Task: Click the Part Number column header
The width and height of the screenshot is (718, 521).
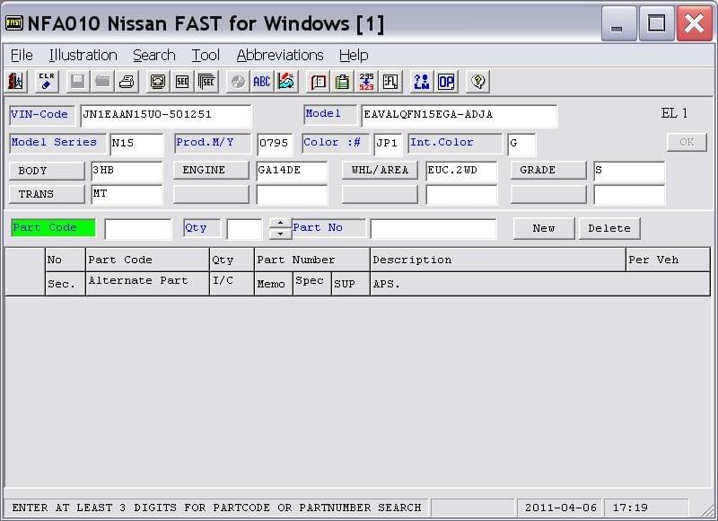Action: pyautogui.click(x=311, y=260)
